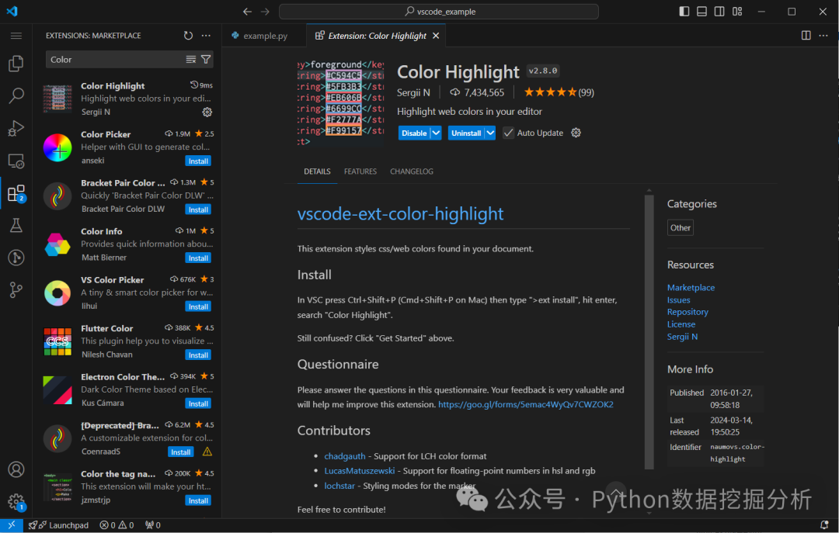Close the Extension: Color Highlight tab

point(436,36)
